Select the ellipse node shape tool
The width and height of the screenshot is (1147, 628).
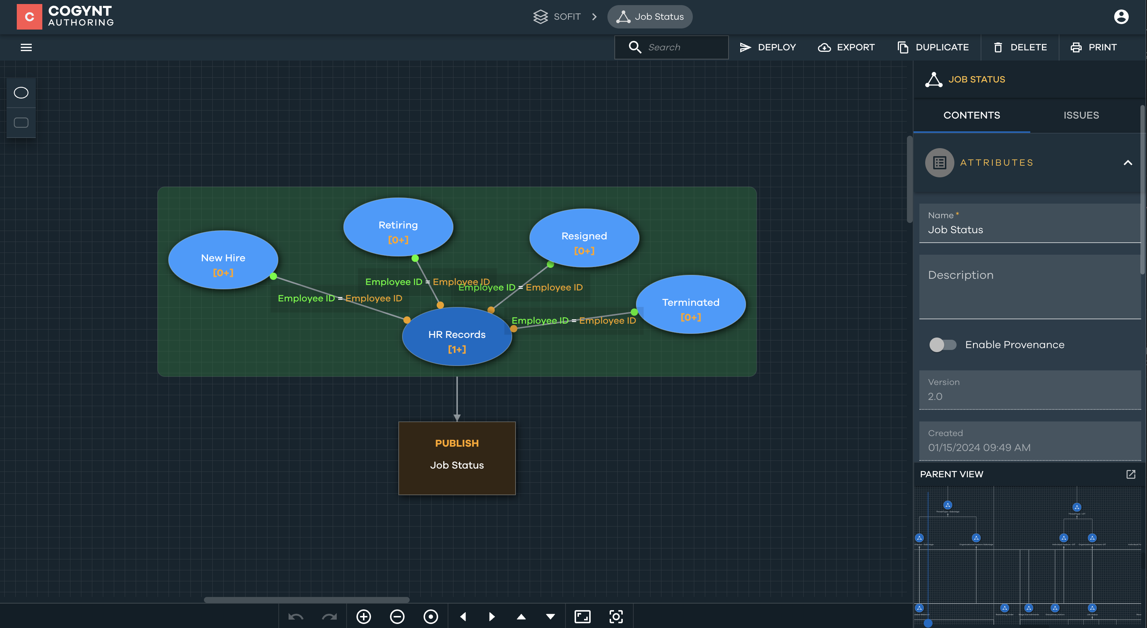pos(21,93)
